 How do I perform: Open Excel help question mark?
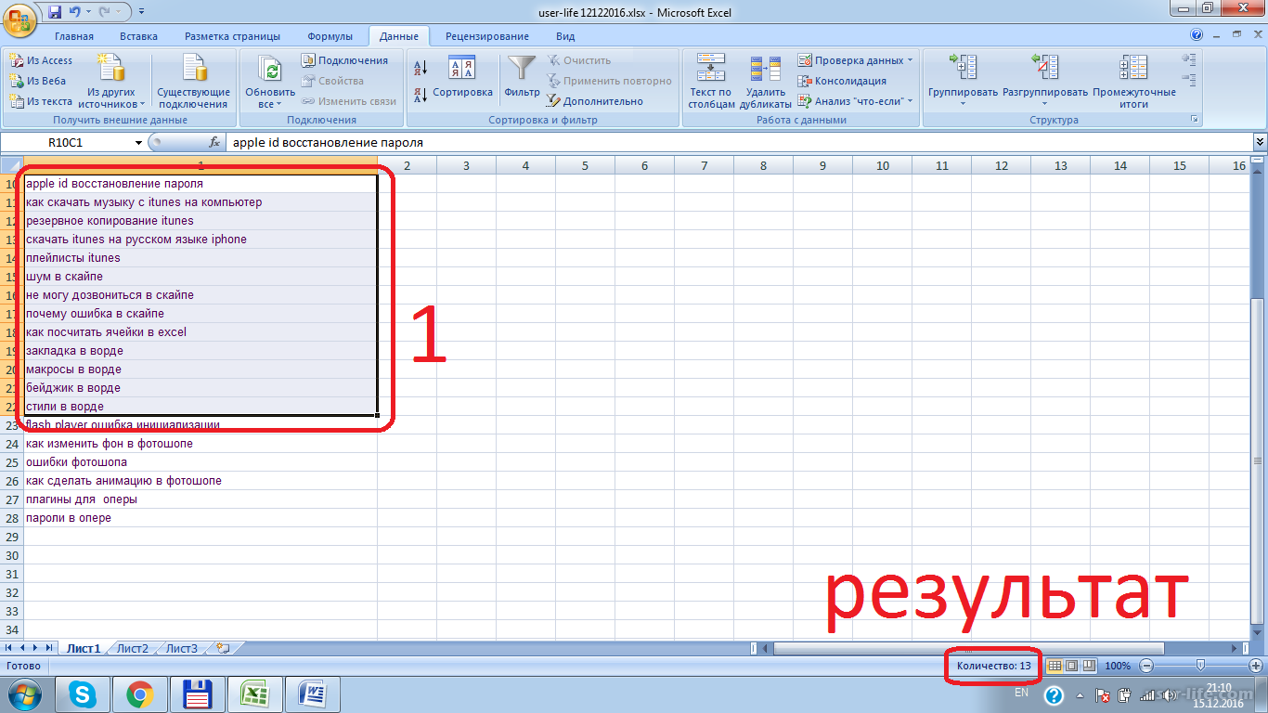click(1197, 36)
